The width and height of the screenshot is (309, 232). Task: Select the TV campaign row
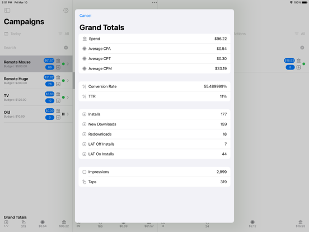pyautogui.click(x=36, y=98)
